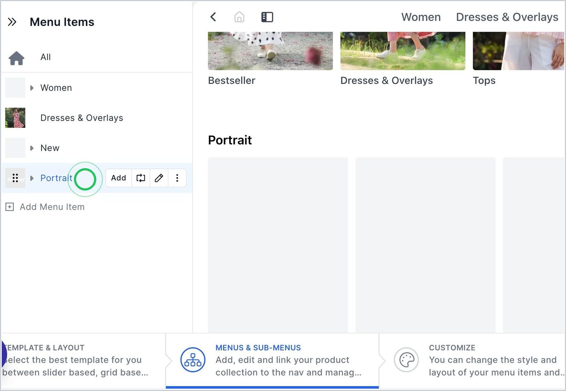566x391 pixels.
Task: Edit Portrait with the pencil icon
Action: click(159, 178)
